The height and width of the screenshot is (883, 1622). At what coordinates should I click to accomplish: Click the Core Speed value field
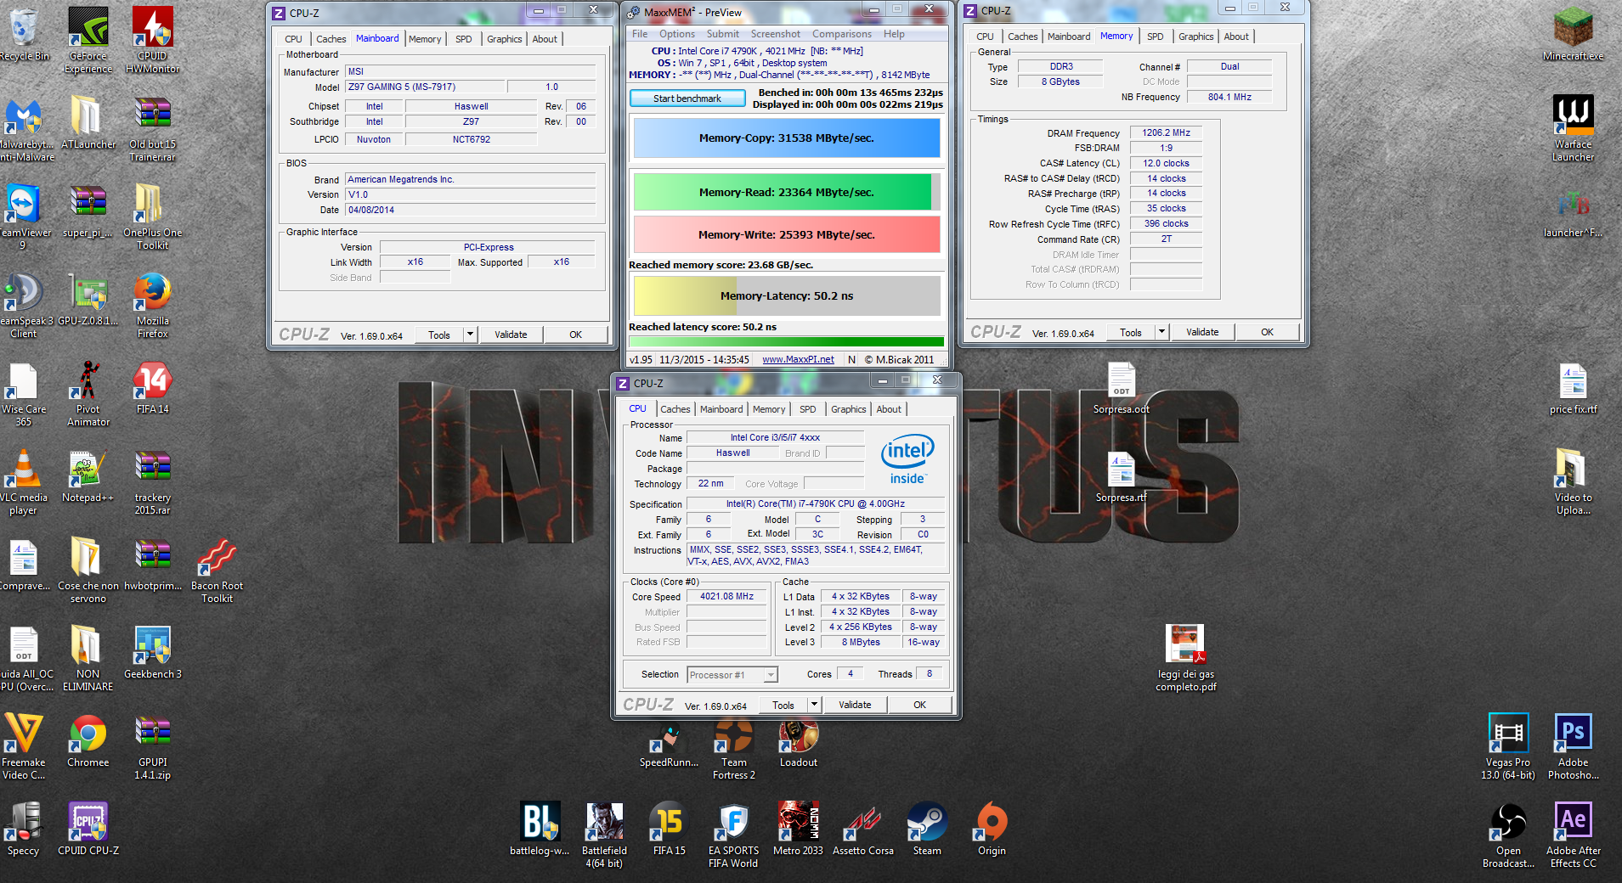point(726,596)
